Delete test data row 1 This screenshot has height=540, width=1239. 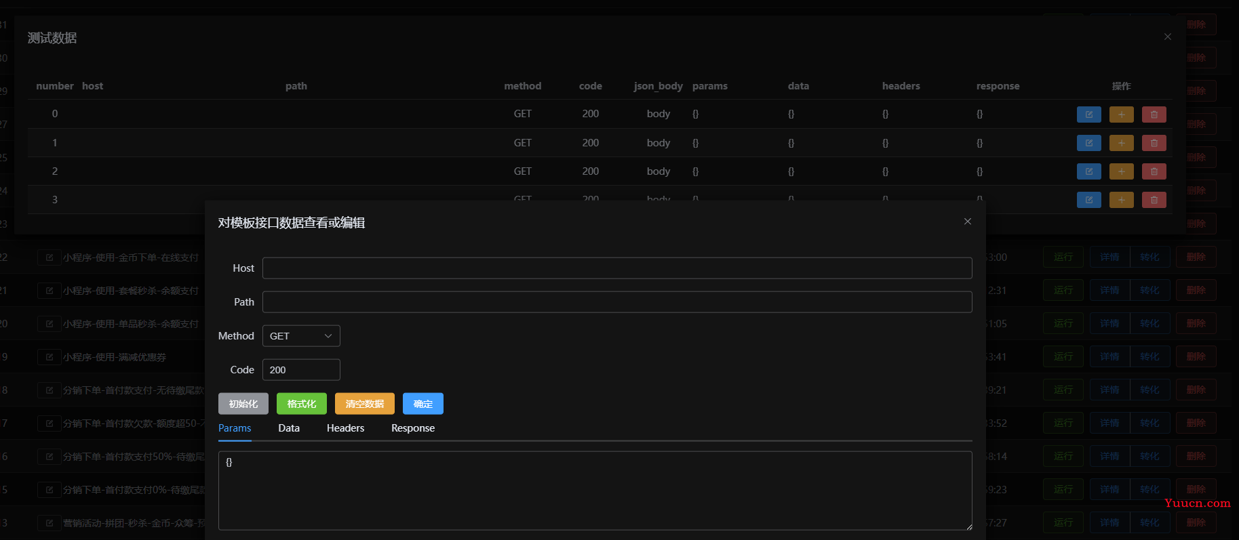coord(1154,143)
